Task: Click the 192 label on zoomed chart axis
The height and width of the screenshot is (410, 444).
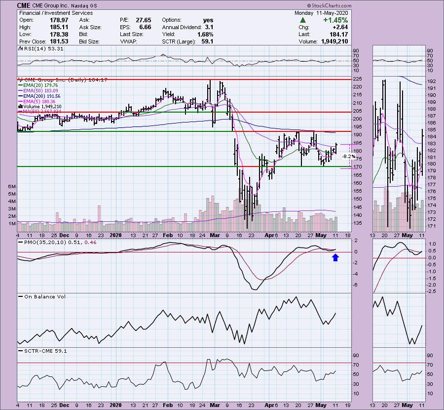Action: pos(432,82)
